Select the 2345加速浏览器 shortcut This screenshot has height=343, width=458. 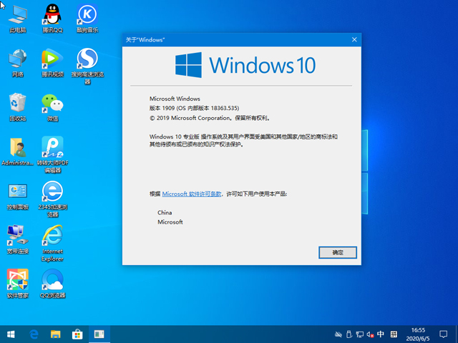pyautogui.click(x=52, y=199)
